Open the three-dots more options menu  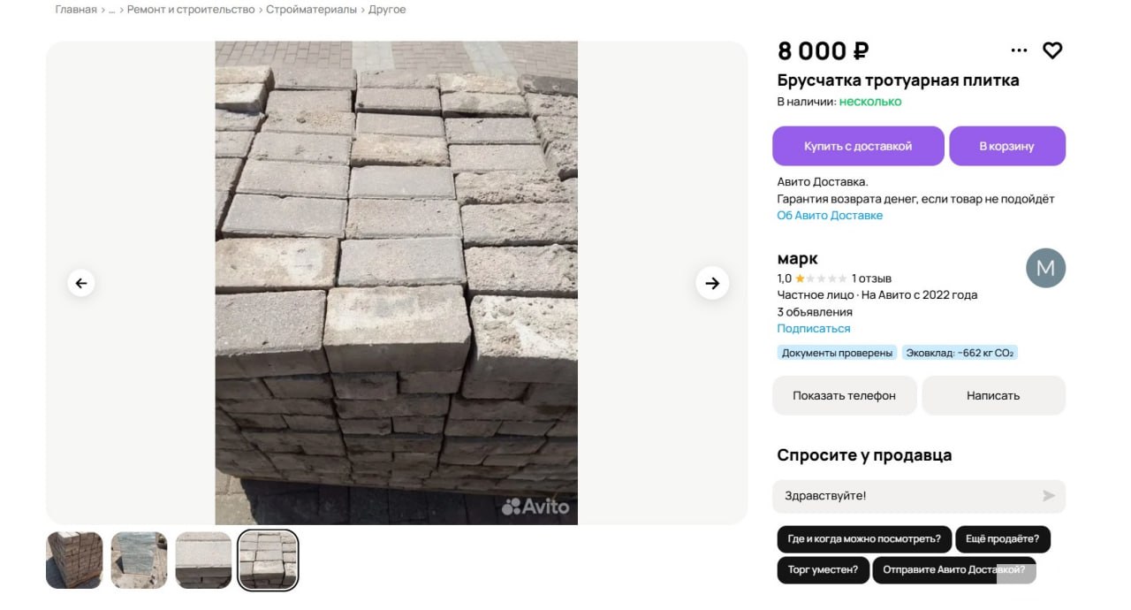(x=1019, y=51)
